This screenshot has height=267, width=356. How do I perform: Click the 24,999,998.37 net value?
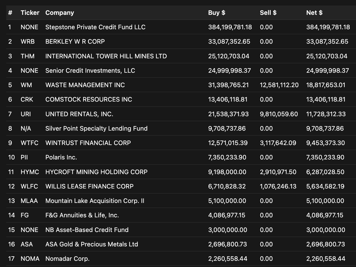coord(328,71)
